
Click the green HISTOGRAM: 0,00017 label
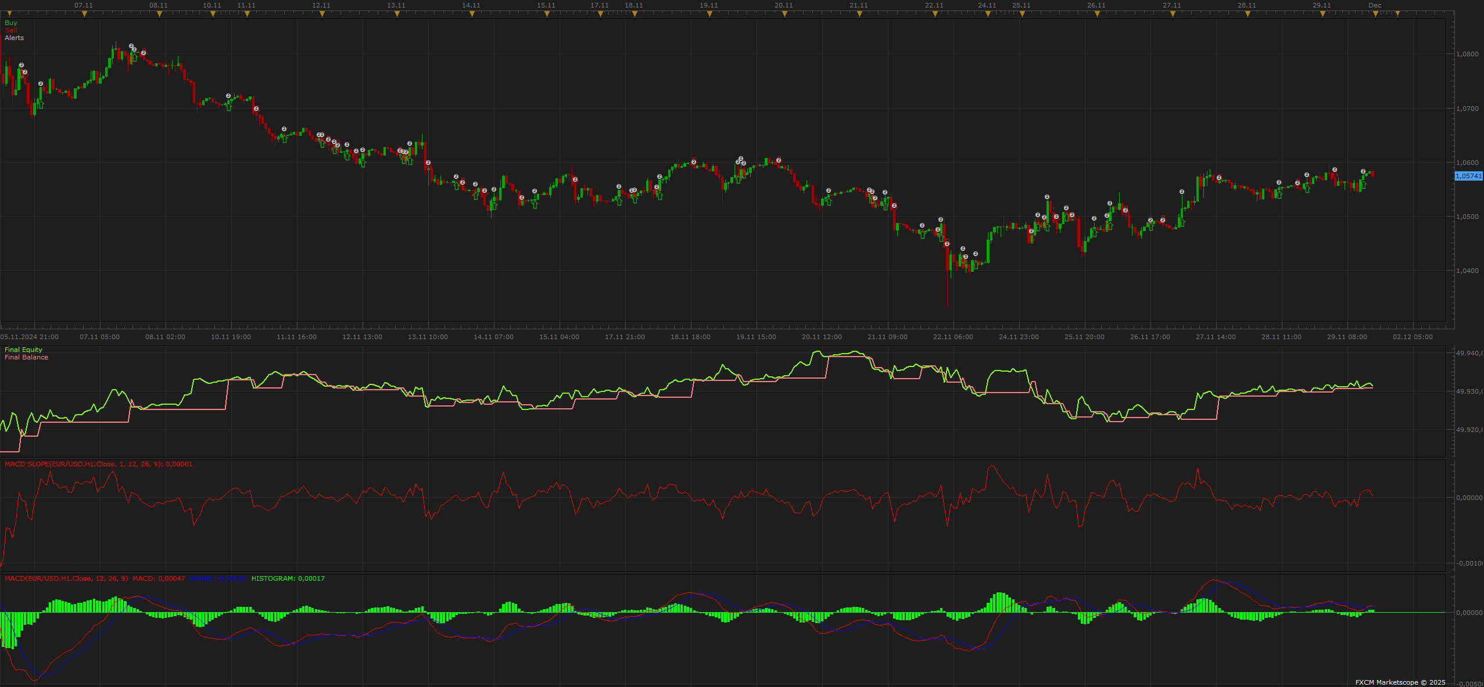click(288, 578)
